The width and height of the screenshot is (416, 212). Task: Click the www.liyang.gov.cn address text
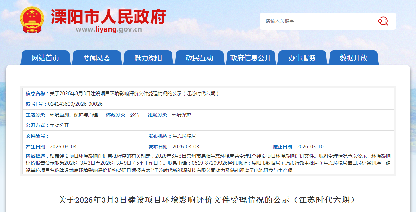(109, 29)
